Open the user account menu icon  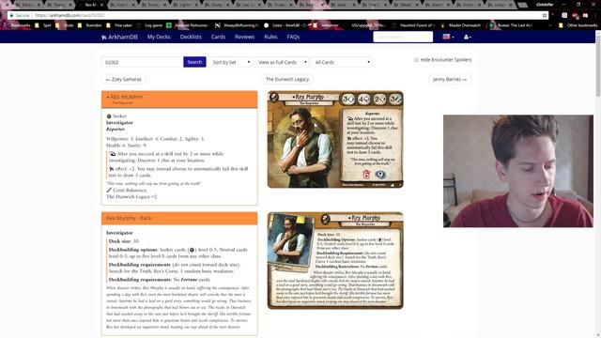click(468, 37)
